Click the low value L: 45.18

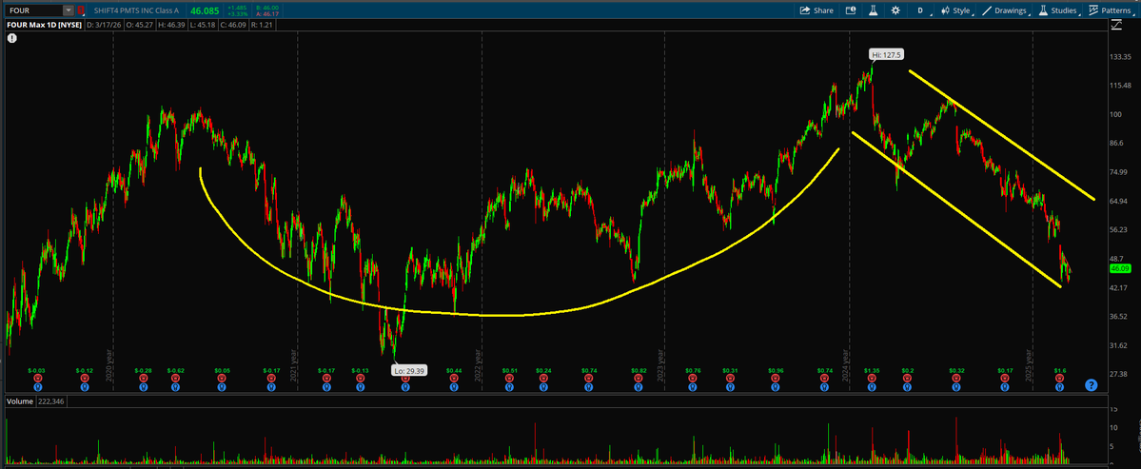click(203, 26)
